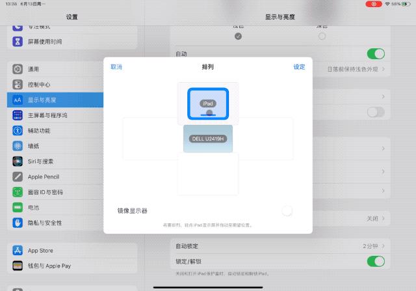
Task: Open the Face ID & Passcode icon
Action: (18, 192)
